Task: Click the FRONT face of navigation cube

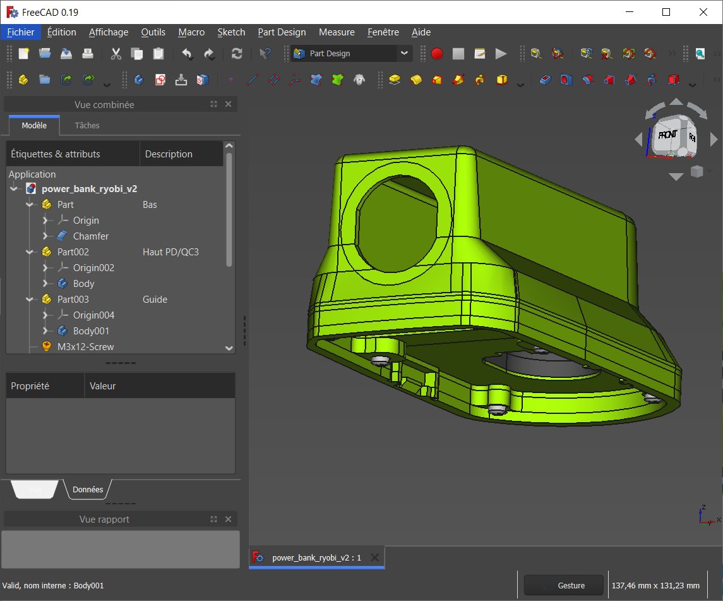Action: click(x=667, y=135)
